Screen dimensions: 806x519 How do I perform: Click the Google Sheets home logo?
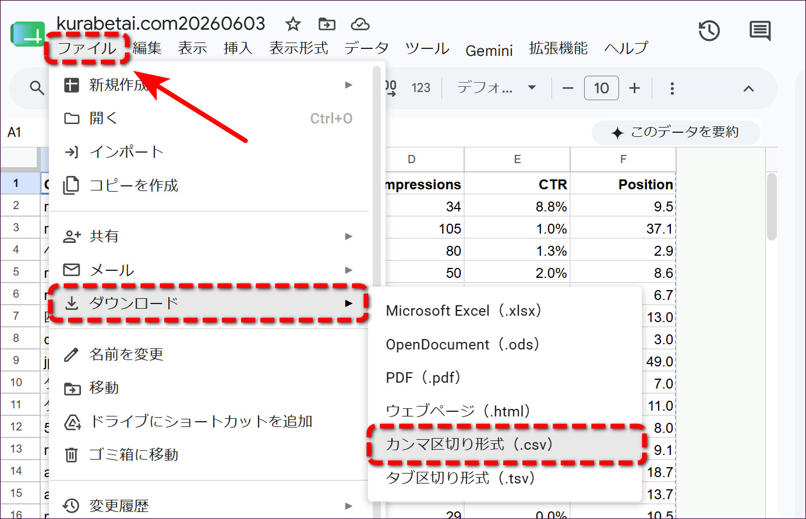pos(27,34)
